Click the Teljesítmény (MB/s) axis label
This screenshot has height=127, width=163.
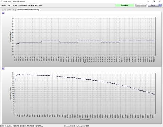11,93
